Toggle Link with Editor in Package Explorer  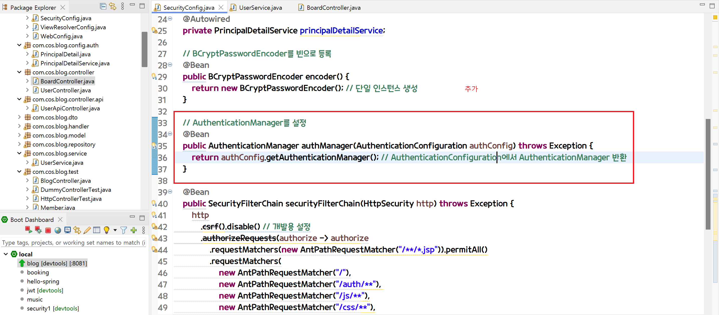click(x=113, y=6)
